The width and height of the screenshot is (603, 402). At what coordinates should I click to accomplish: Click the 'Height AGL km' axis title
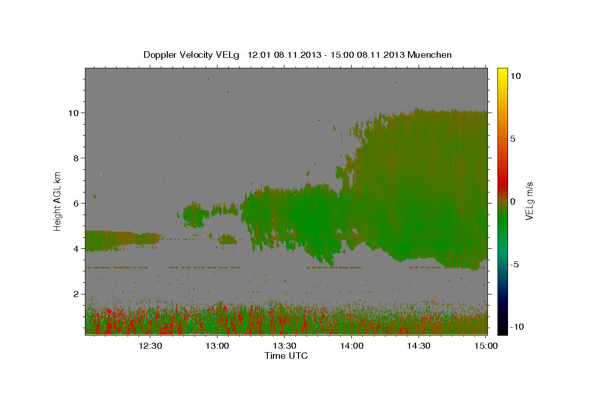point(58,201)
